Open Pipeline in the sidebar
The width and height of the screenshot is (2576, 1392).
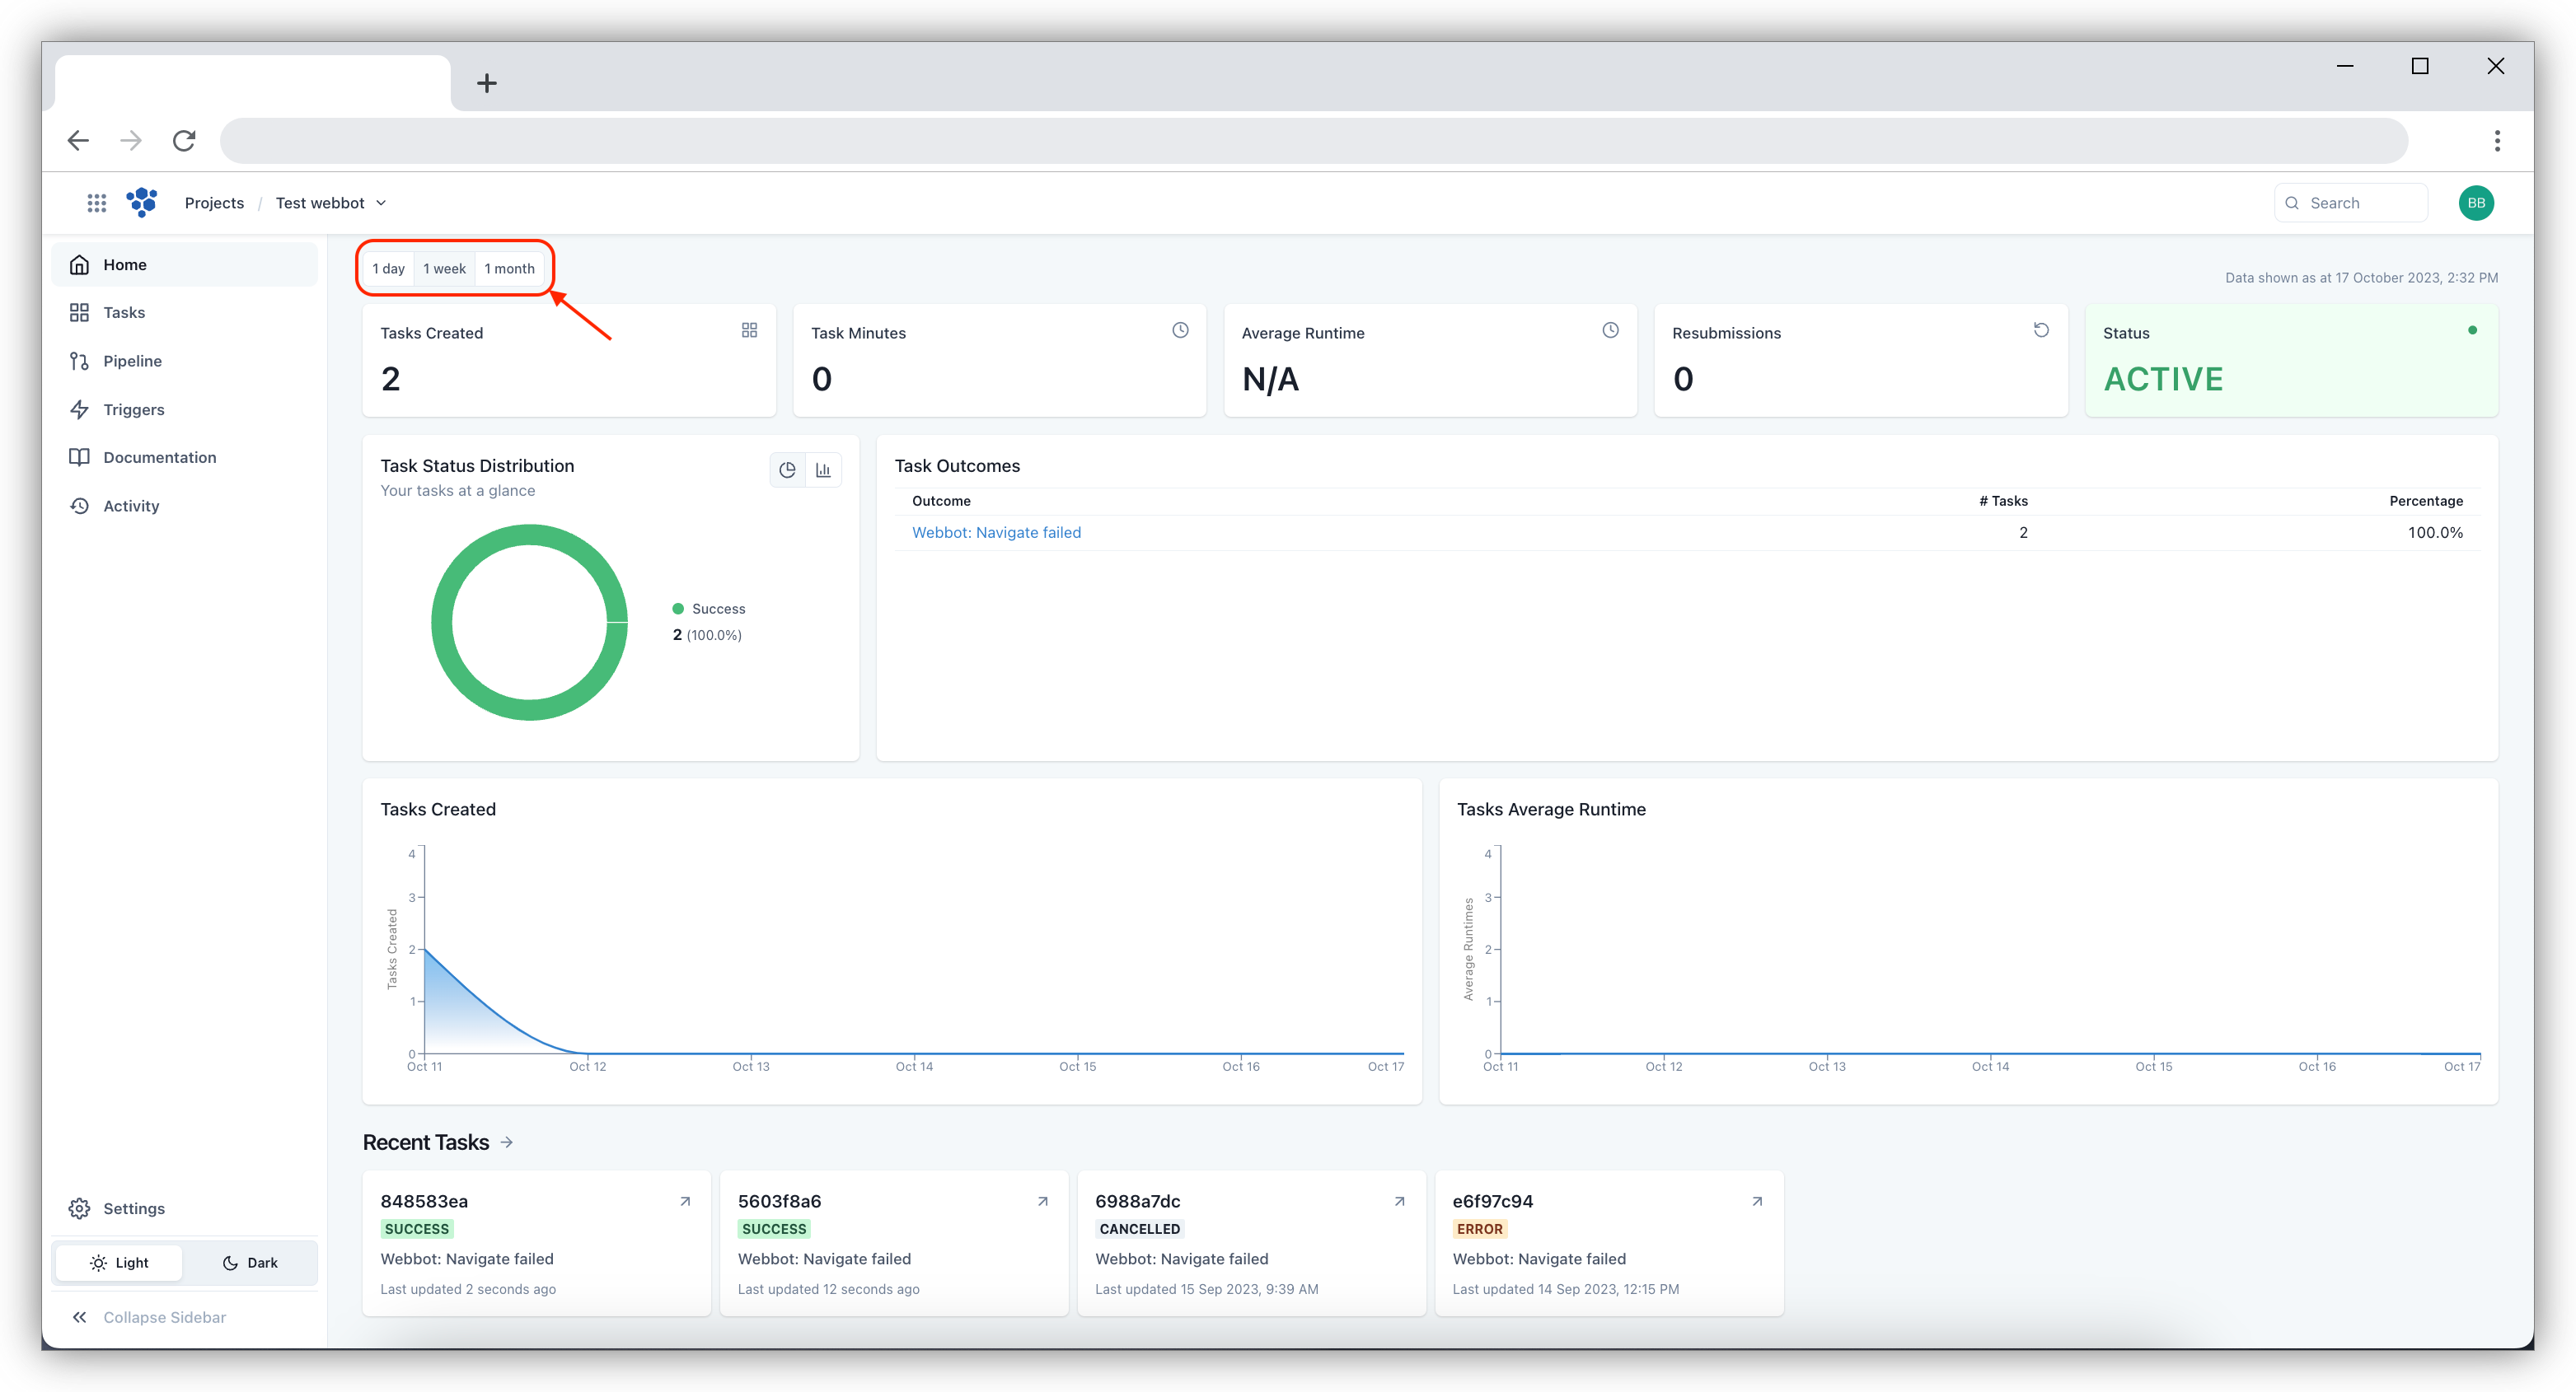click(132, 361)
